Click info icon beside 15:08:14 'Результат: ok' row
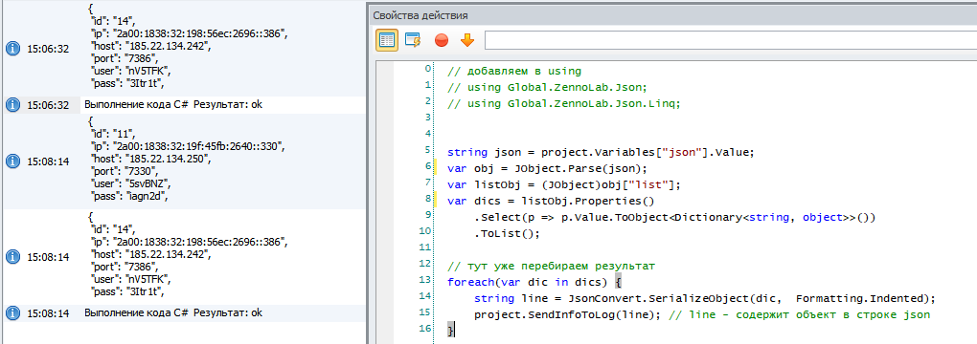Viewport: 977px width, 344px height. tap(12, 312)
